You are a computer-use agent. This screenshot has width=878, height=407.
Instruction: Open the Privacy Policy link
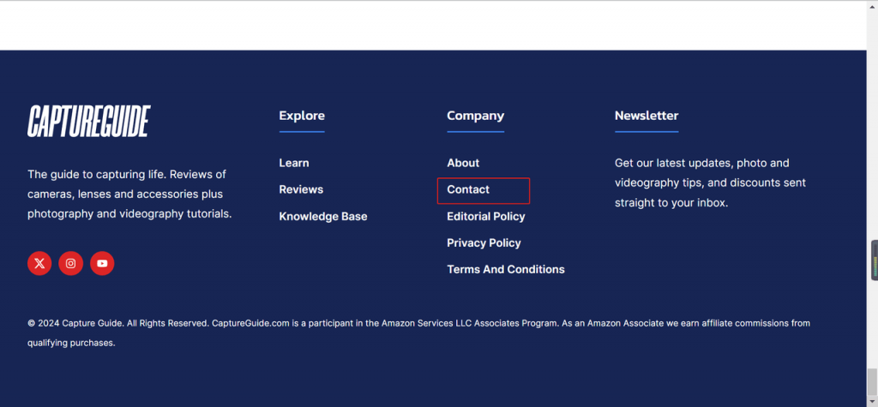tap(484, 243)
